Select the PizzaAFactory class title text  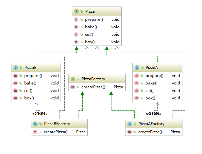151,124
